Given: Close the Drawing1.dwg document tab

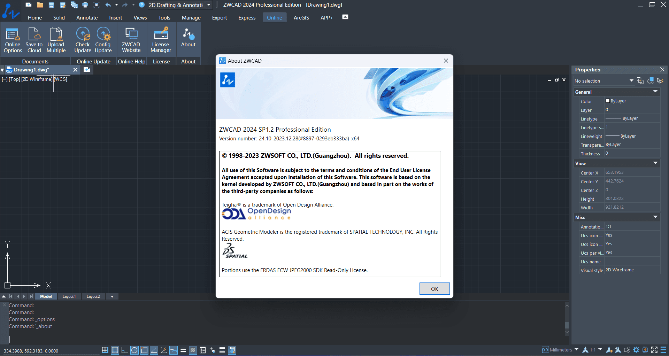Looking at the screenshot, I should pos(75,70).
